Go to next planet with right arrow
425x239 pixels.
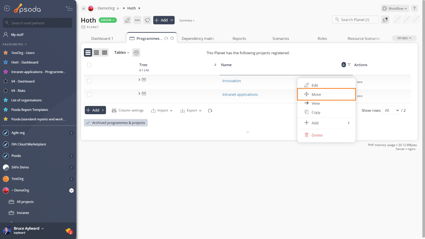coord(139,8)
